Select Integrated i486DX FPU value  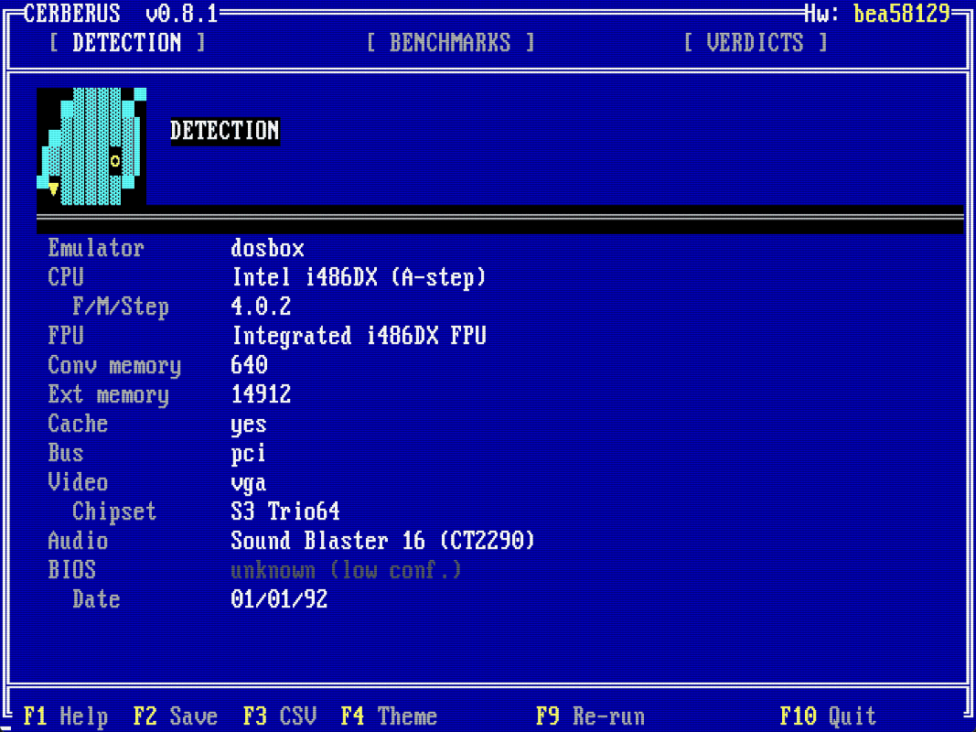pyautogui.click(x=359, y=336)
